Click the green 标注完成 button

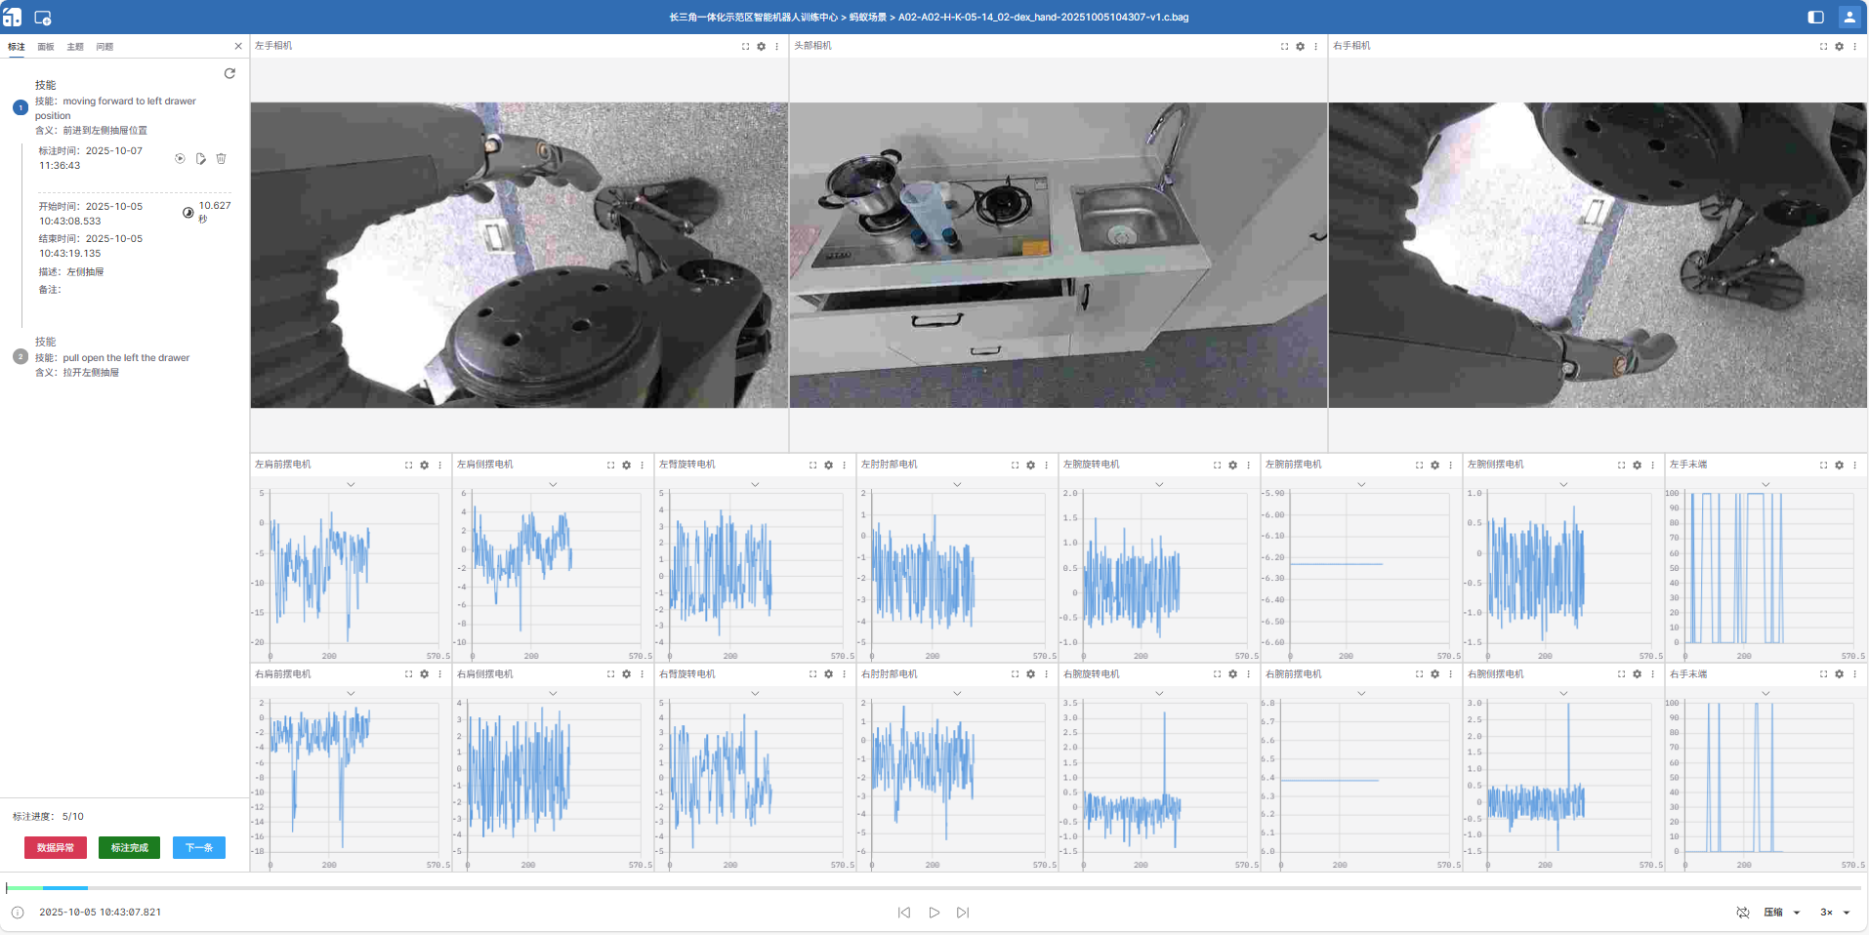click(129, 848)
